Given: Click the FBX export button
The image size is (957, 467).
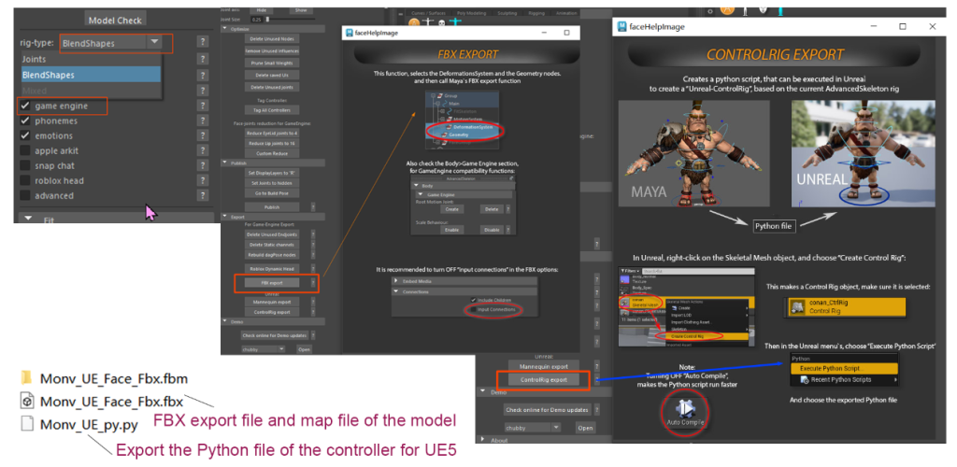Looking at the screenshot, I should [272, 283].
